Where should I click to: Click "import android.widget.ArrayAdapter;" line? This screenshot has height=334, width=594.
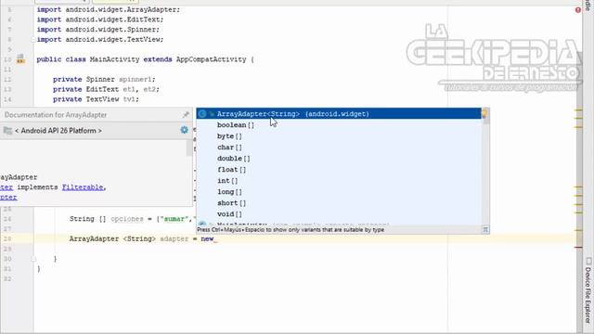point(109,9)
